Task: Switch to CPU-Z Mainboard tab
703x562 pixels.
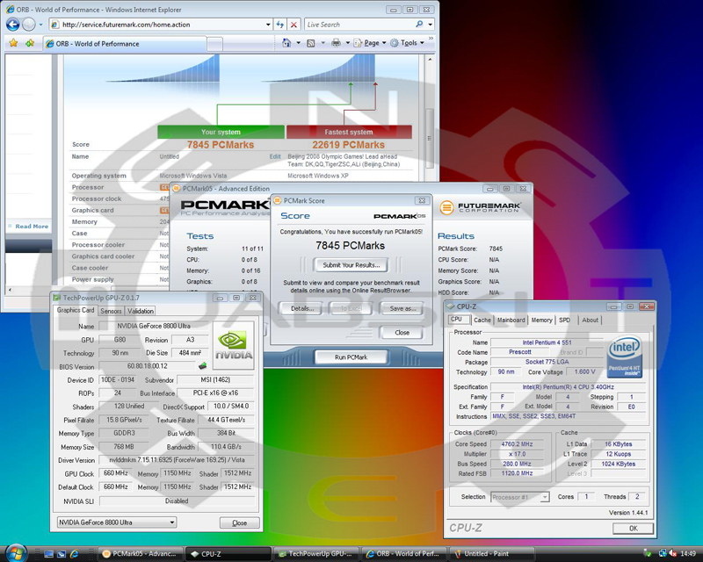Action: pyautogui.click(x=511, y=320)
